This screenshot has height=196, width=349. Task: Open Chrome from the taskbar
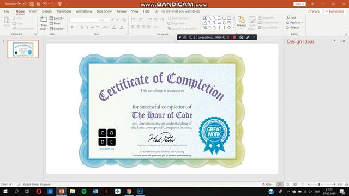coord(129,191)
